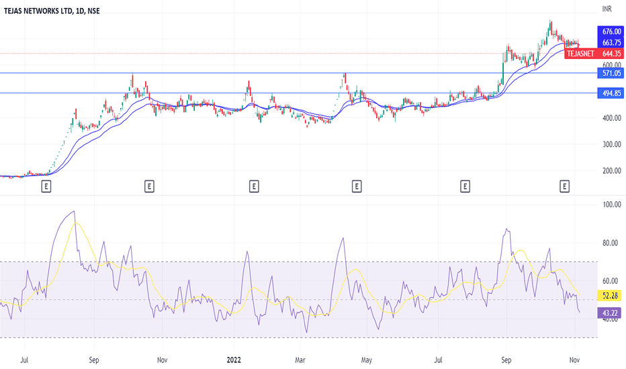Click the 52.28 RSI moving average label
The image size is (626, 369).
click(x=610, y=296)
